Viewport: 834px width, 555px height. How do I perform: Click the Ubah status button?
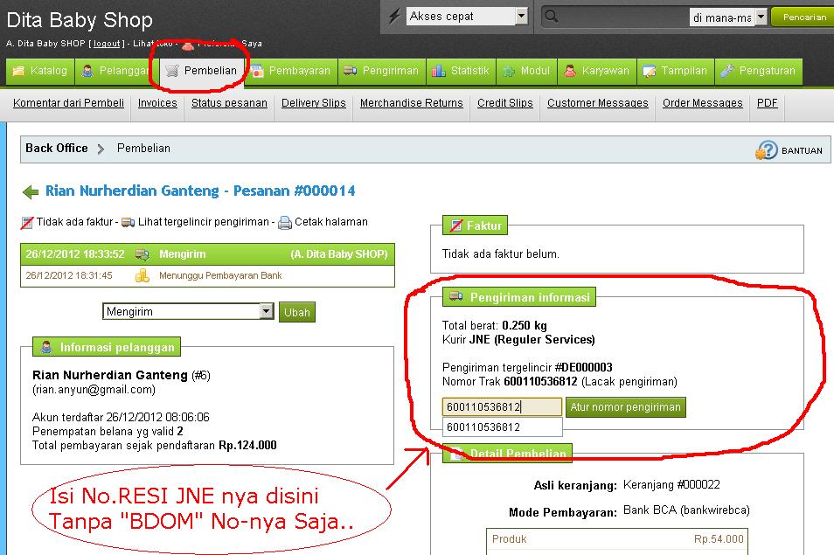(x=296, y=312)
